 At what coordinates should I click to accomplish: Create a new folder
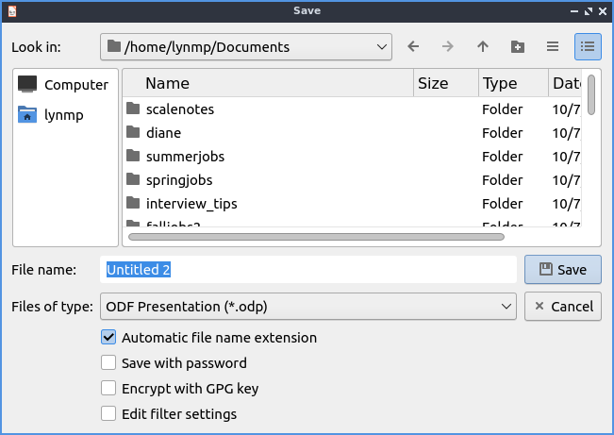[517, 46]
